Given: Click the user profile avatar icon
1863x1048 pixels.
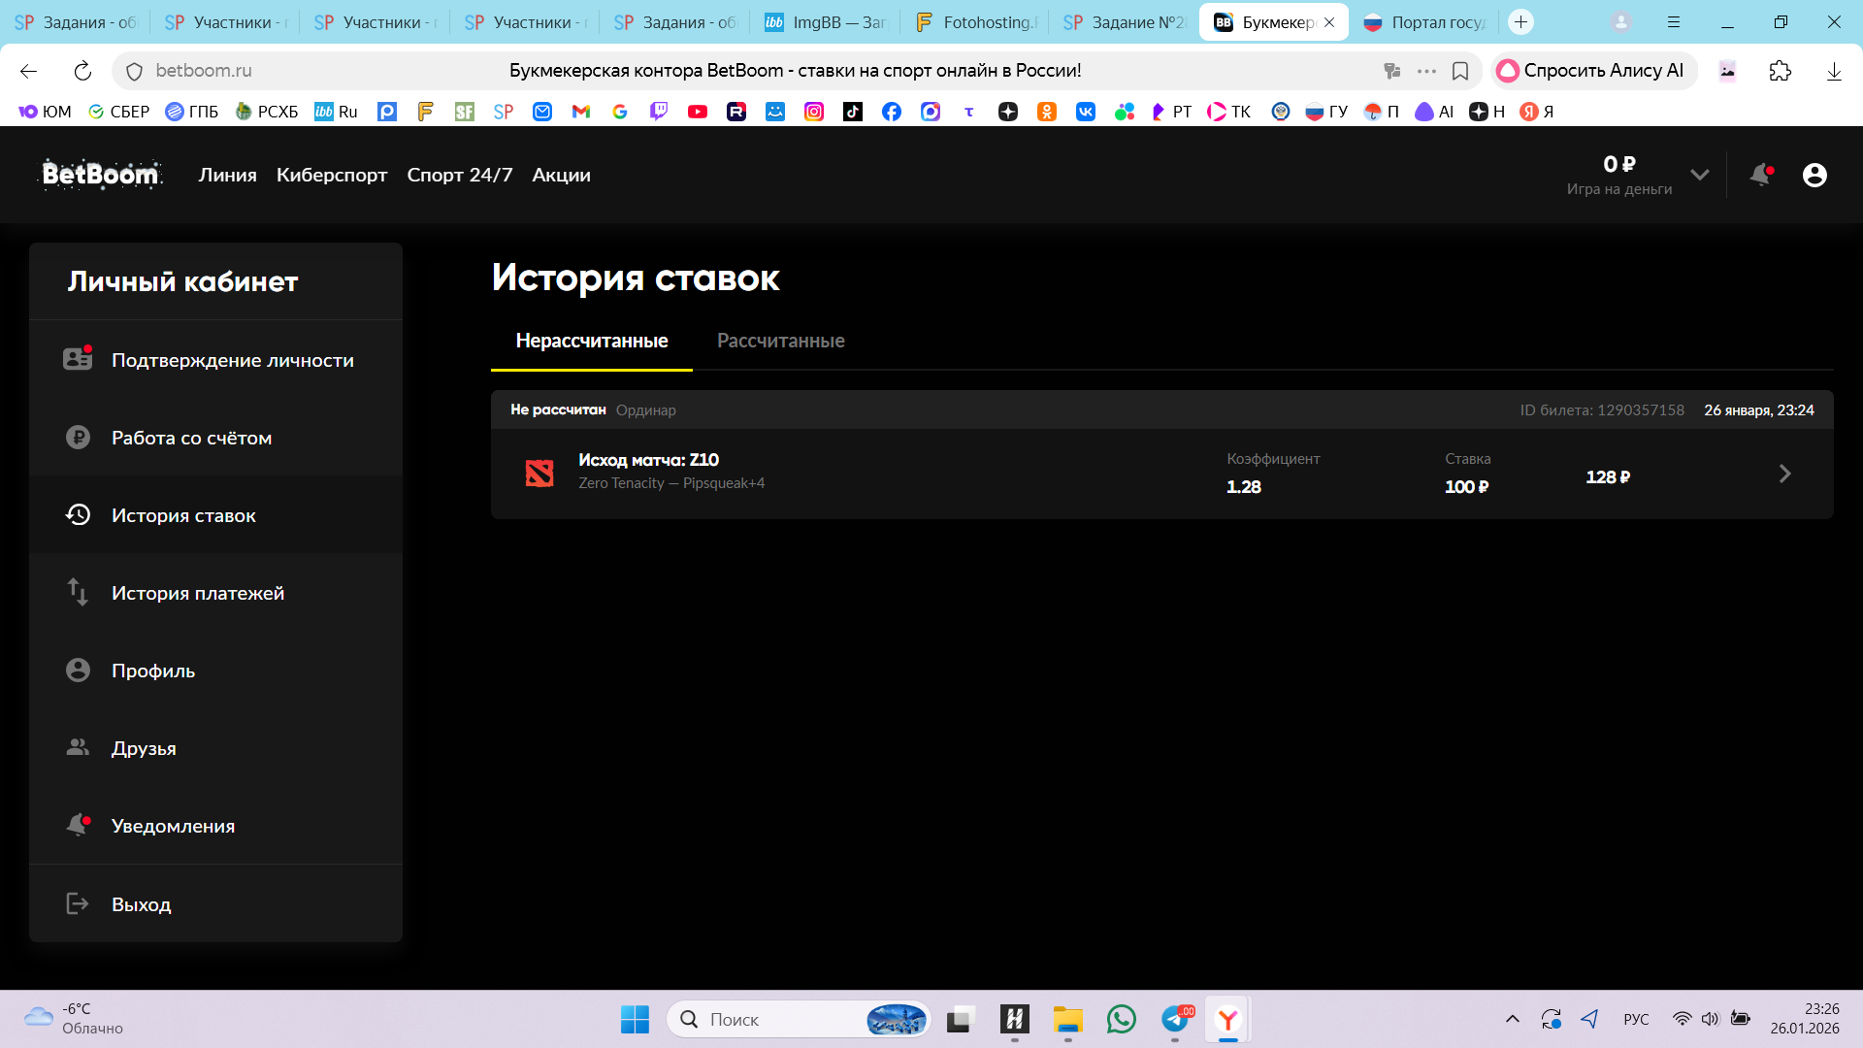Looking at the screenshot, I should coord(1814,175).
